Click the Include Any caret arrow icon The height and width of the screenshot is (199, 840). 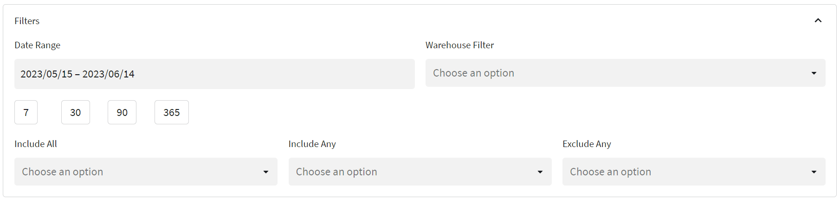pyautogui.click(x=540, y=172)
